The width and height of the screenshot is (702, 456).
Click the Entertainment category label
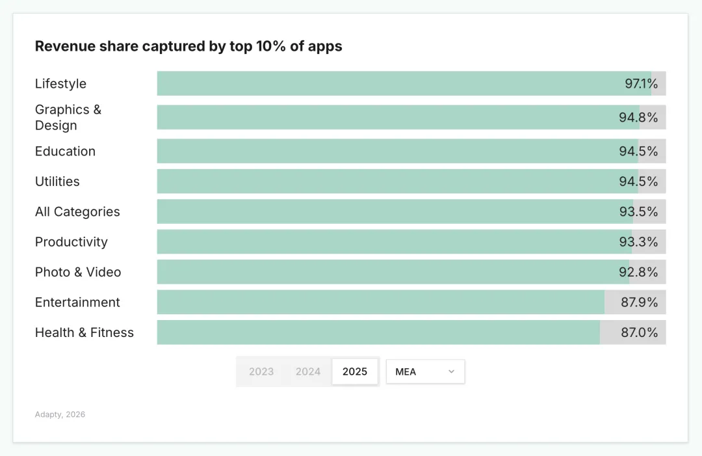77,302
